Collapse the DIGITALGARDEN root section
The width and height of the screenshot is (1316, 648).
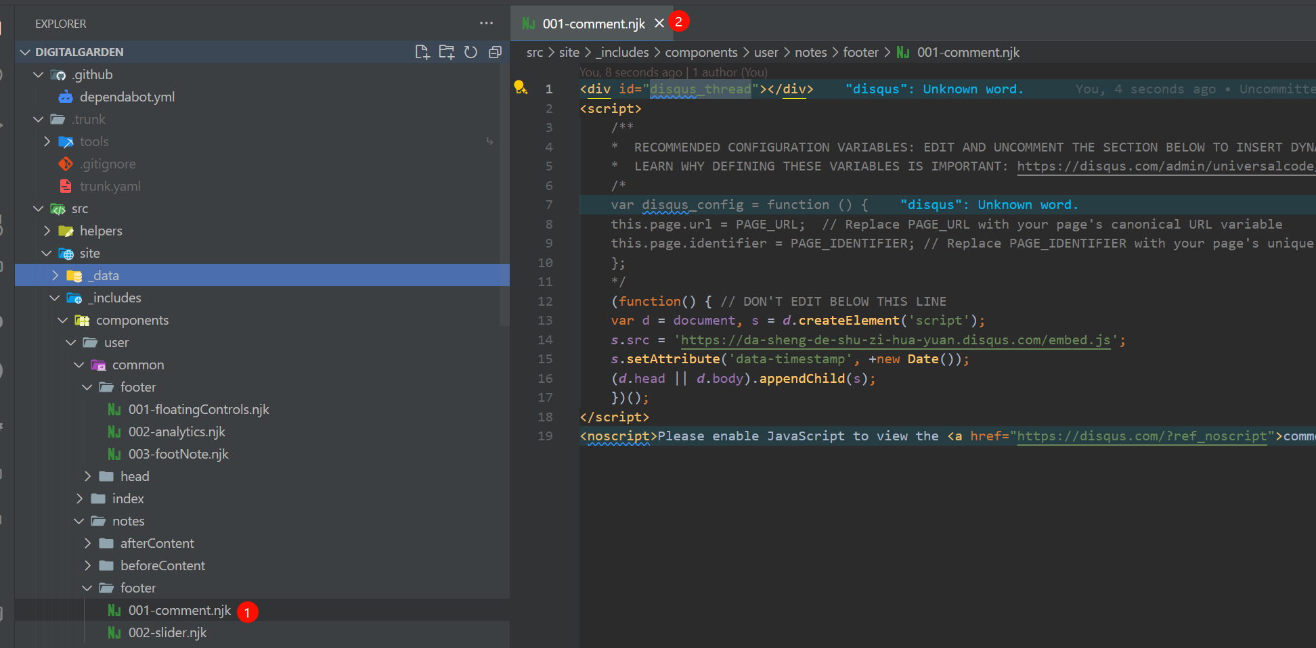coord(26,52)
